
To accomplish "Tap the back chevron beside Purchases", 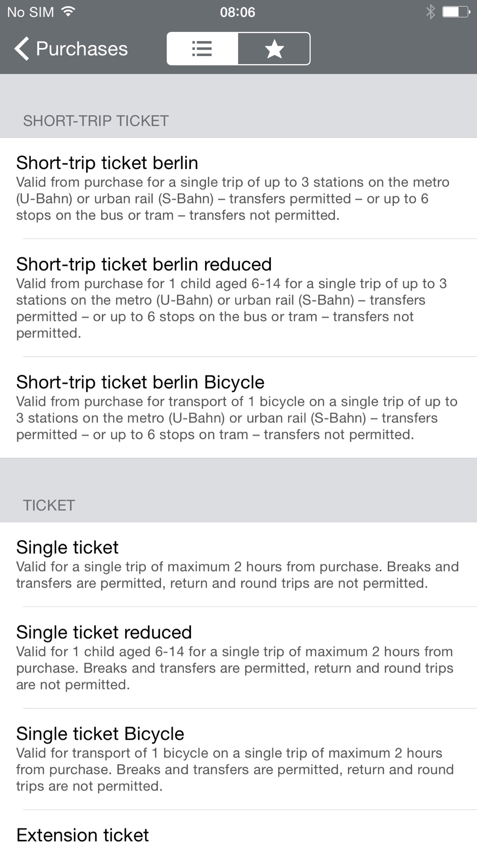I will click(x=22, y=49).
